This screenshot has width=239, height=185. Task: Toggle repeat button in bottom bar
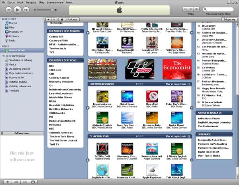(25, 182)
